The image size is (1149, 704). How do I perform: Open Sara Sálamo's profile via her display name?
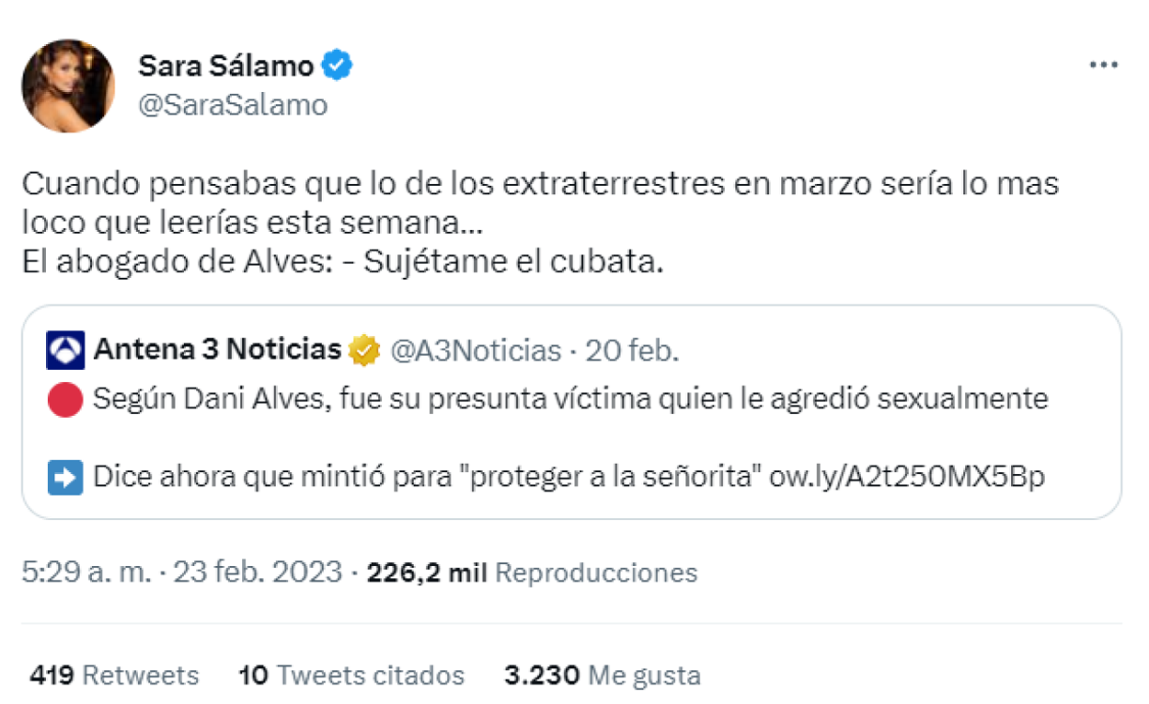[x=225, y=65]
